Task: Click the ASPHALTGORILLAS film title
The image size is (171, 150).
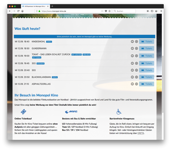Action: (41, 84)
